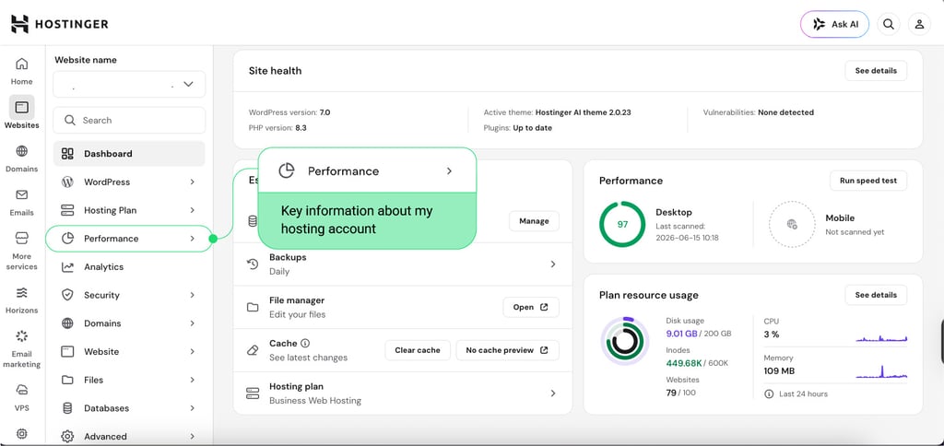Click the Databases cylinder icon

tap(67, 408)
